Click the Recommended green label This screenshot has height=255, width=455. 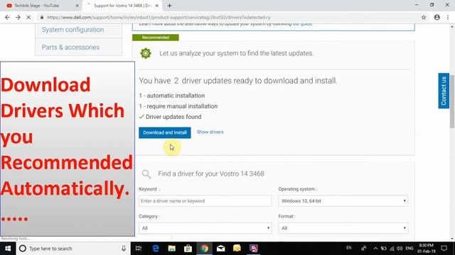point(156,38)
